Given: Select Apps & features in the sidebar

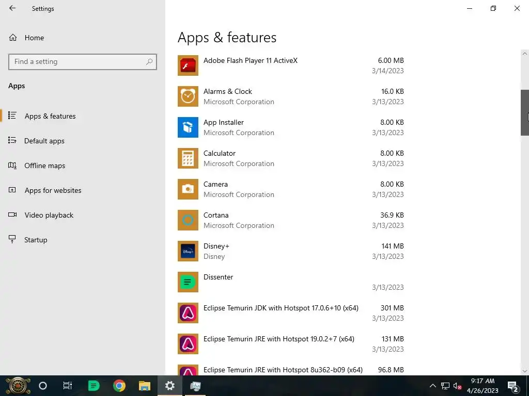Looking at the screenshot, I should point(50,116).
